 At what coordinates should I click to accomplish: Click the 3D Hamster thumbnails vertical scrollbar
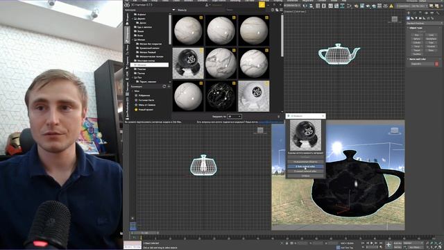(282, 35)
